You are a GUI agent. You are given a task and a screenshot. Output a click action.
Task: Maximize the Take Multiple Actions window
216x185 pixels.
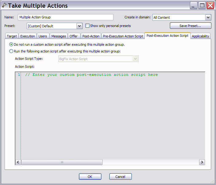[202, 6]
